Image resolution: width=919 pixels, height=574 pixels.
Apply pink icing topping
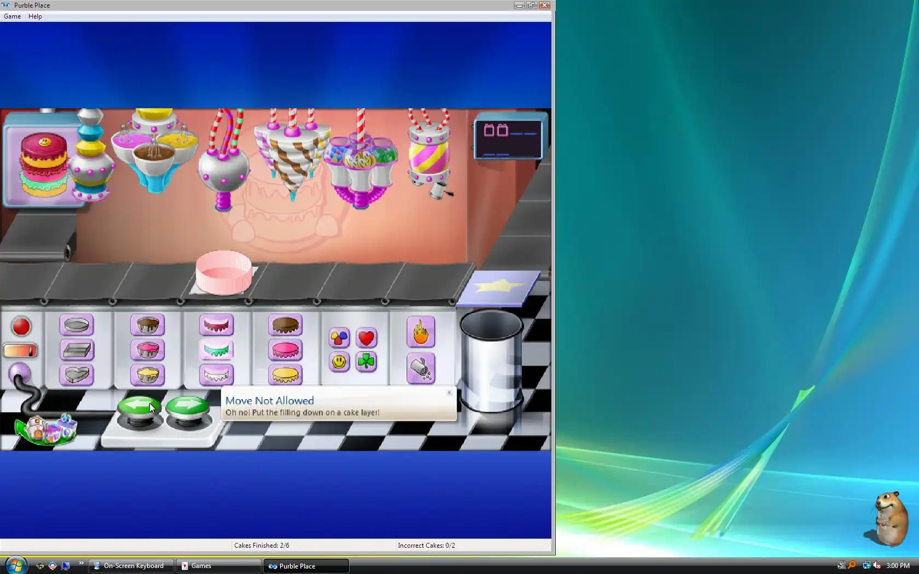(286, 350)
